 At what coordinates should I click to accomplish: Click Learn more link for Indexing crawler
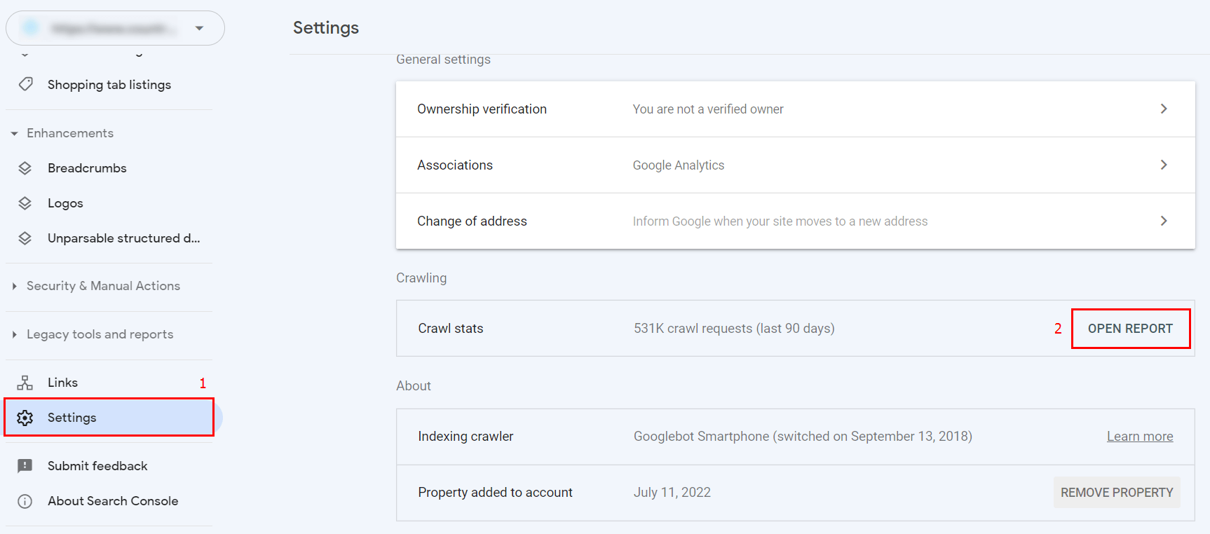coord(1140,437)
